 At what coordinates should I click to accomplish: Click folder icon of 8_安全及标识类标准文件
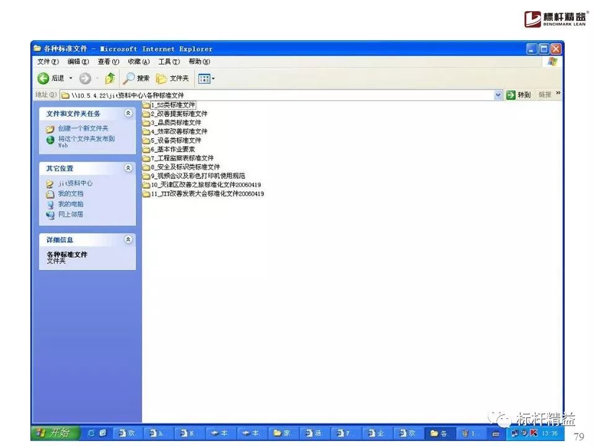coord(146,167)
